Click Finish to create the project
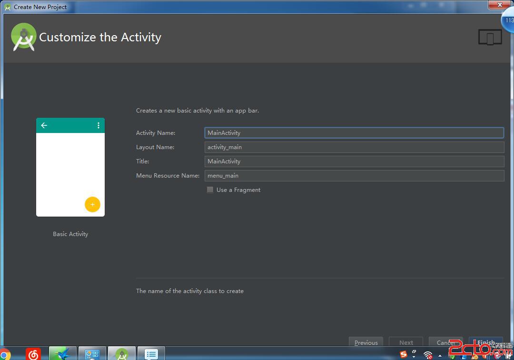 485,342
